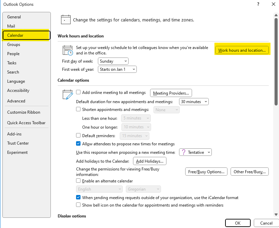Open the Search options category
279x228 pixels.
pos(26,72)
